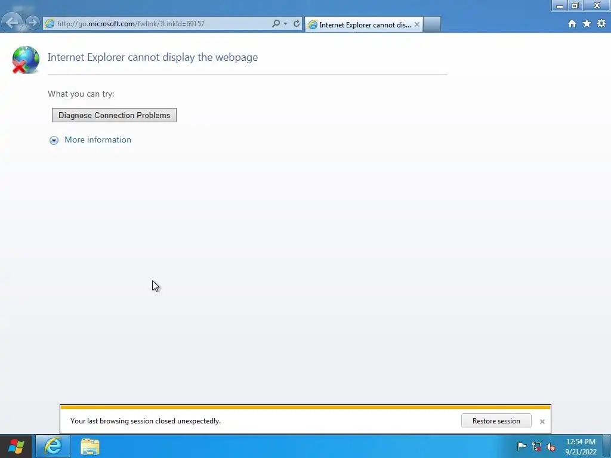Click the magnifier search icon in address bar
611x458 pixels.
(276, 23)
